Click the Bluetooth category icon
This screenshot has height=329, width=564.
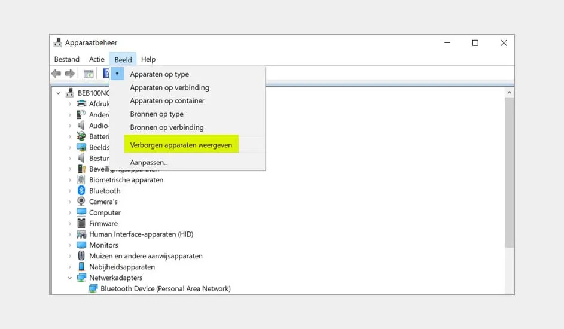pyautogui.click(x=81, y=191)
